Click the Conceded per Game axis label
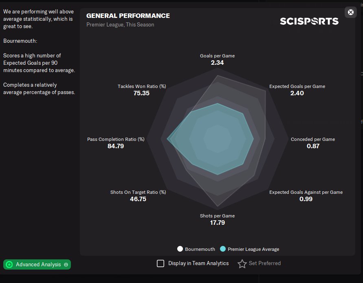This screenshot has width=363, height=283. 312,139
